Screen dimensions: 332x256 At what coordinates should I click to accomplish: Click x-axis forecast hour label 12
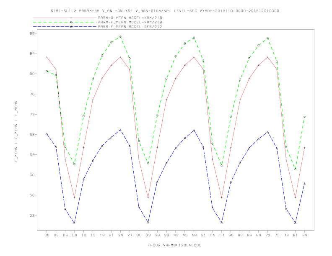84,235
